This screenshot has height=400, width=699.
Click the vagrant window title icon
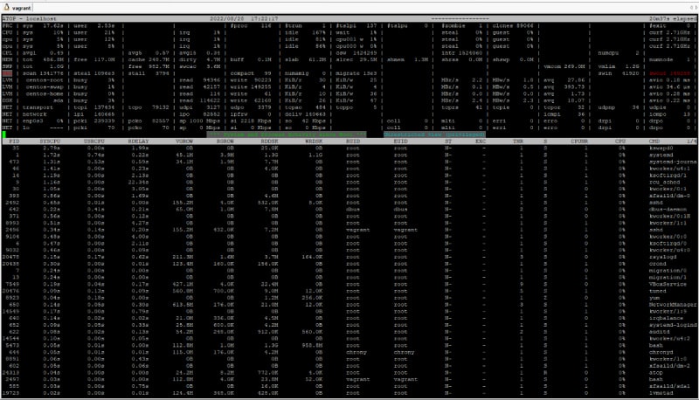click(7, 5)
